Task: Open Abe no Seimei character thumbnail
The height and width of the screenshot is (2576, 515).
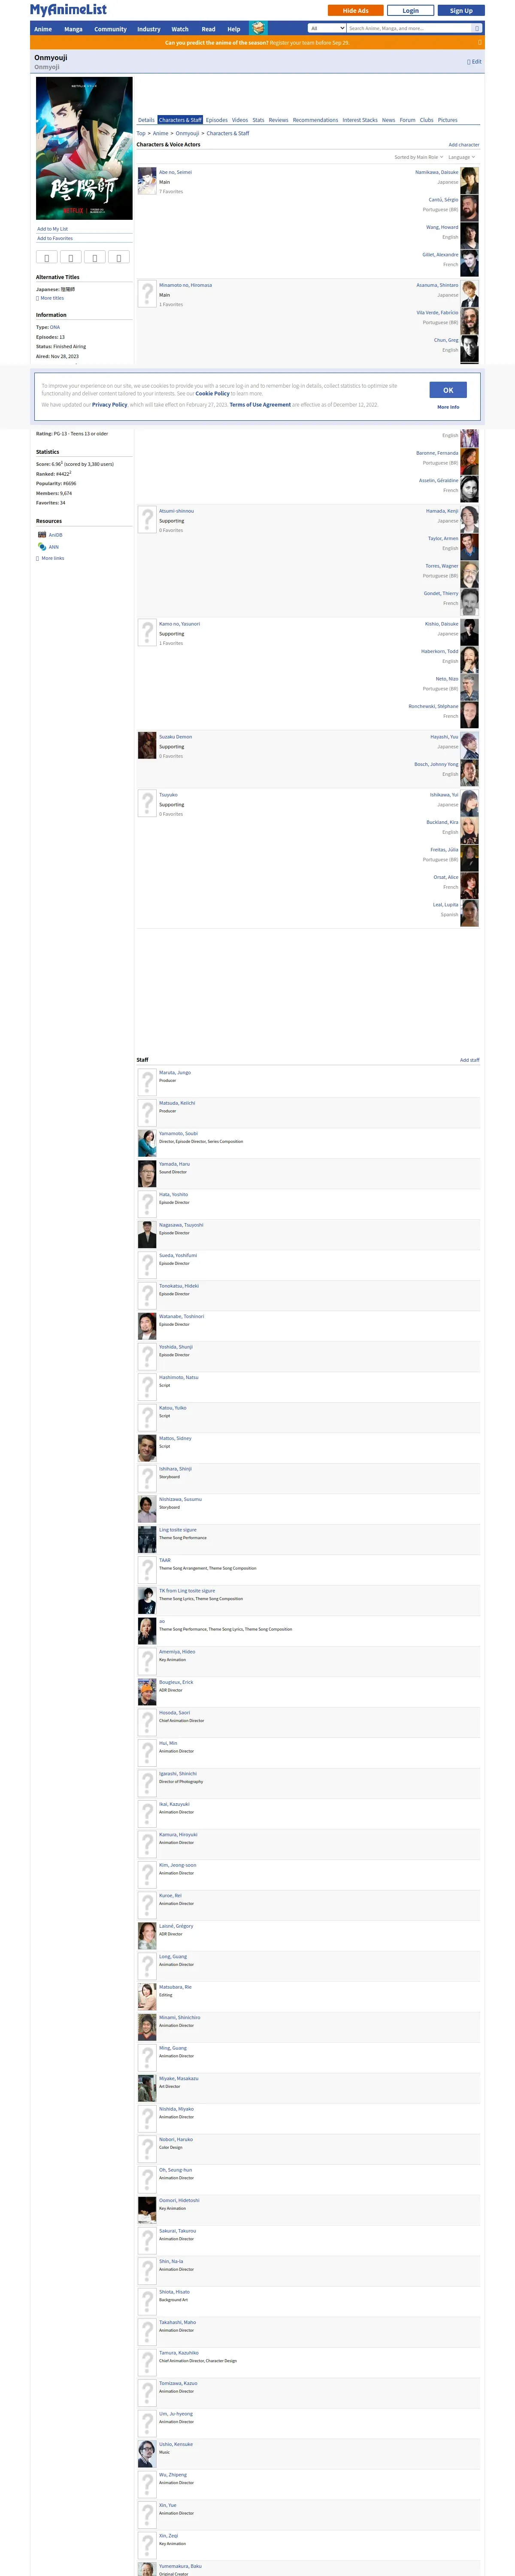Action: coord(147,182)
